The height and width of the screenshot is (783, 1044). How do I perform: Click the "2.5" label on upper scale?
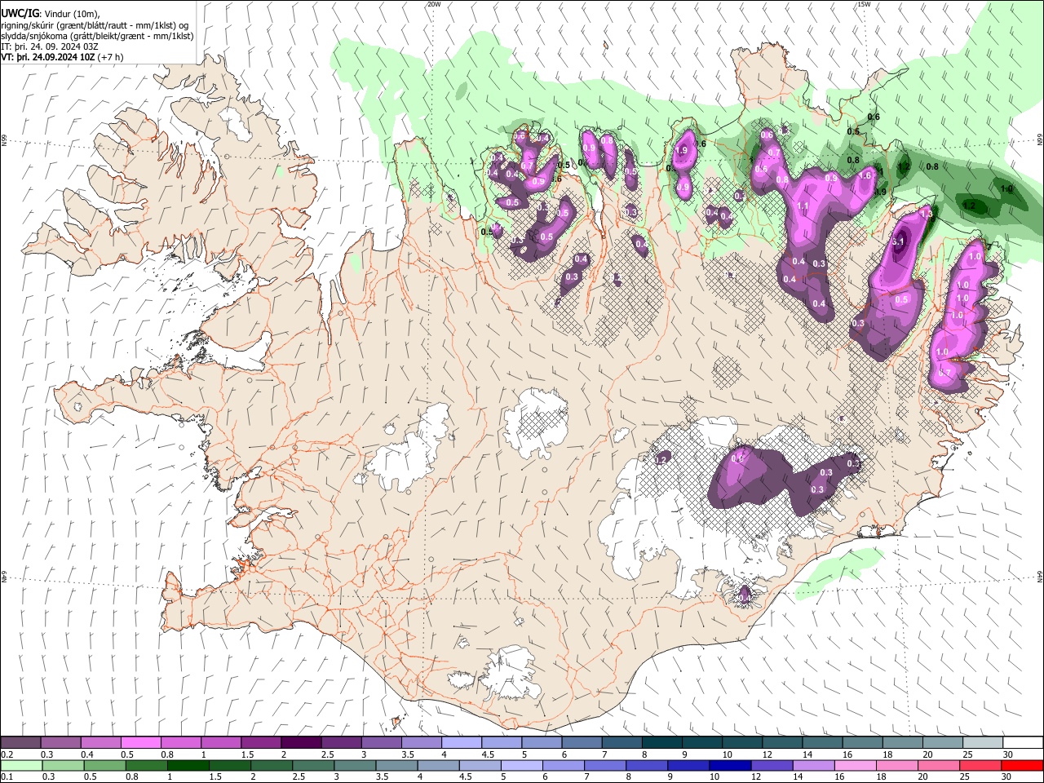(x=327, y=754)
